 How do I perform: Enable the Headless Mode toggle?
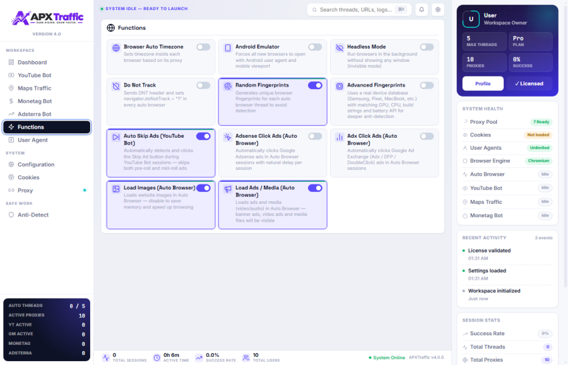(x=427, y=47)
